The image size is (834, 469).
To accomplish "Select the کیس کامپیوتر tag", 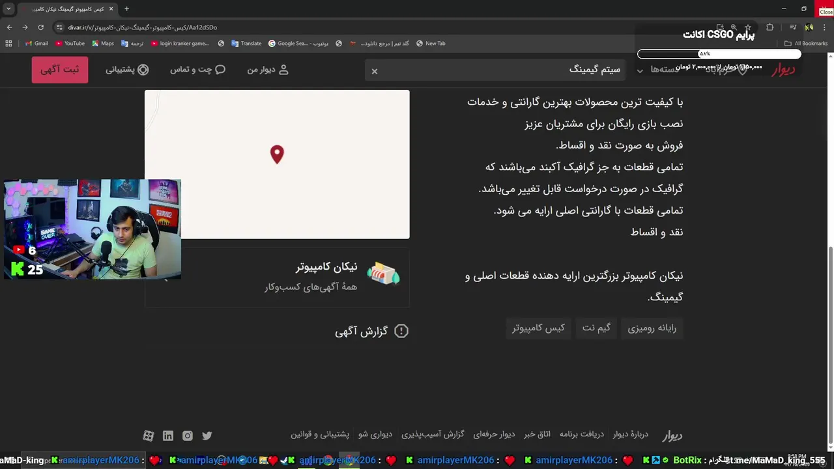I will tap(538, 328).
